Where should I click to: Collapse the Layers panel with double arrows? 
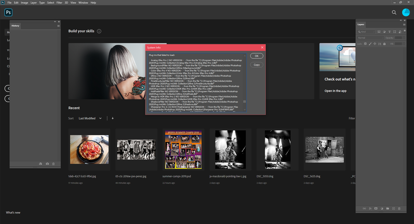[x=401, y=20]
